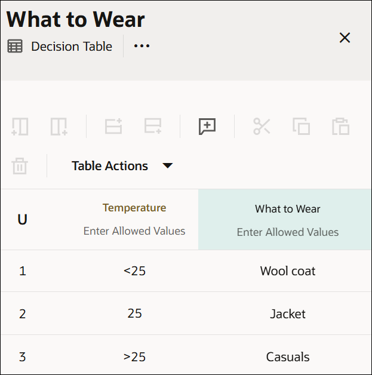The width and height of the screenshot is (372, 375).
Task: Click the What to Wear title heading
Action: tap(76, 19)
